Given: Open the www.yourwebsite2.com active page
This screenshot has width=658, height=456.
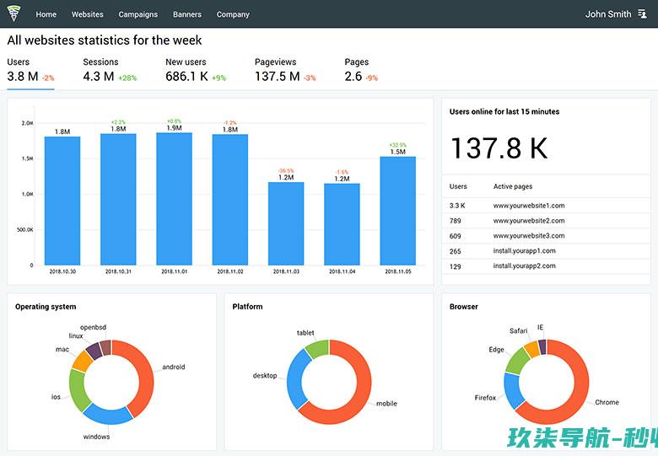Looking at the screenshot, I should pos(529,221).
